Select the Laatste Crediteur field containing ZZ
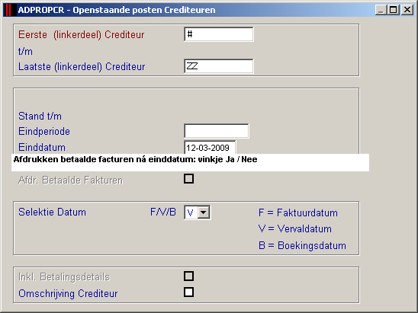The image size is (418, 313). (219, 66)
